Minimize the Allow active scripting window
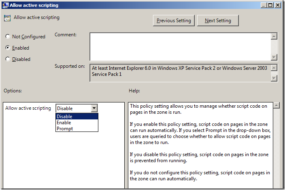The height and width of the screenshot is (190, 285). (264, 5)
